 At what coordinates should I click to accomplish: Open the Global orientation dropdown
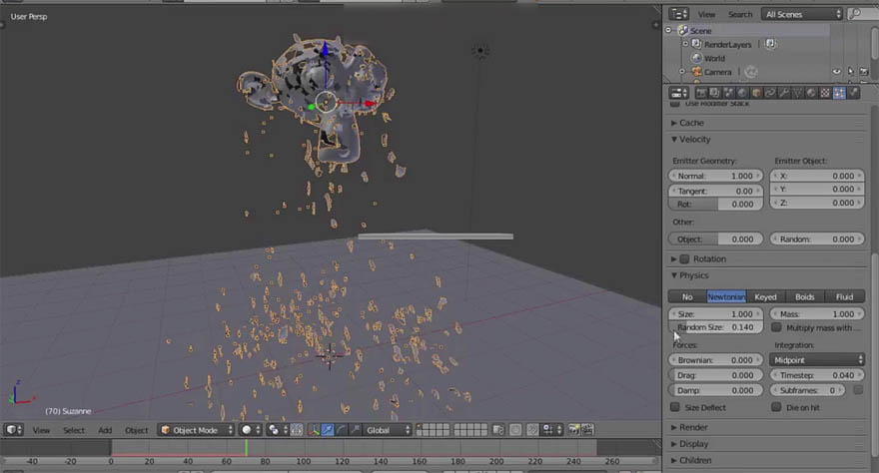point(388,430)
